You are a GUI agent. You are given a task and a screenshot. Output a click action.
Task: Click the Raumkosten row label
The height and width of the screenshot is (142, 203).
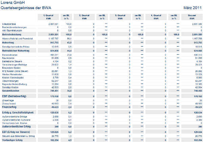[8, 58]
